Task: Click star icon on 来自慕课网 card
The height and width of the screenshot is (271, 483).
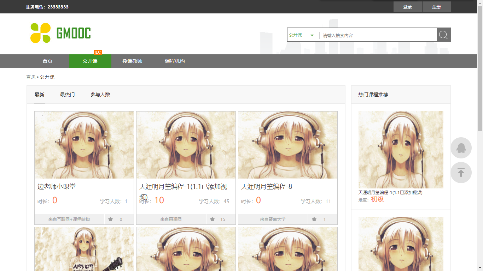Action: 213,219
